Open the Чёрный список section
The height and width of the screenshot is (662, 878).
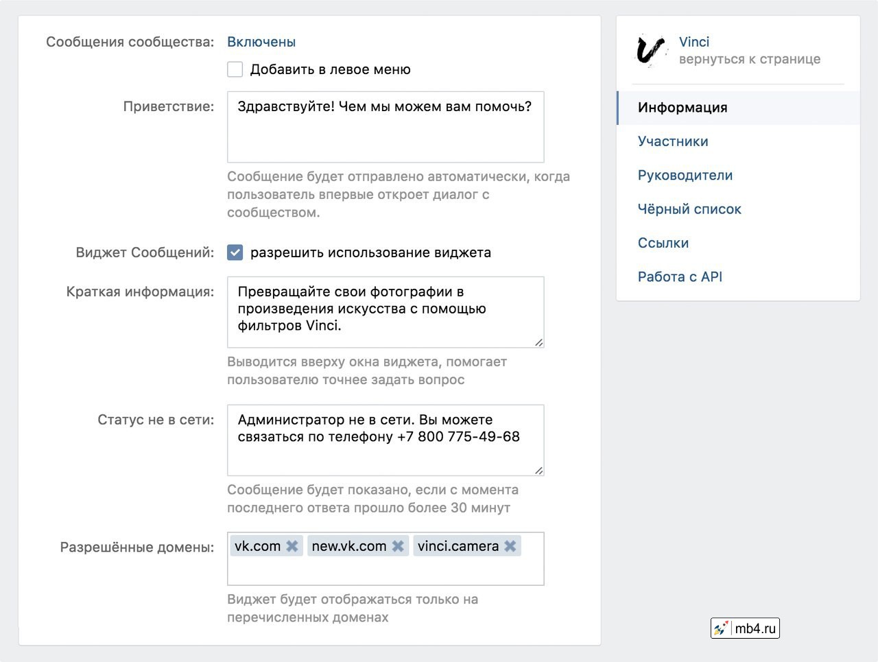[x=689, y=209]
